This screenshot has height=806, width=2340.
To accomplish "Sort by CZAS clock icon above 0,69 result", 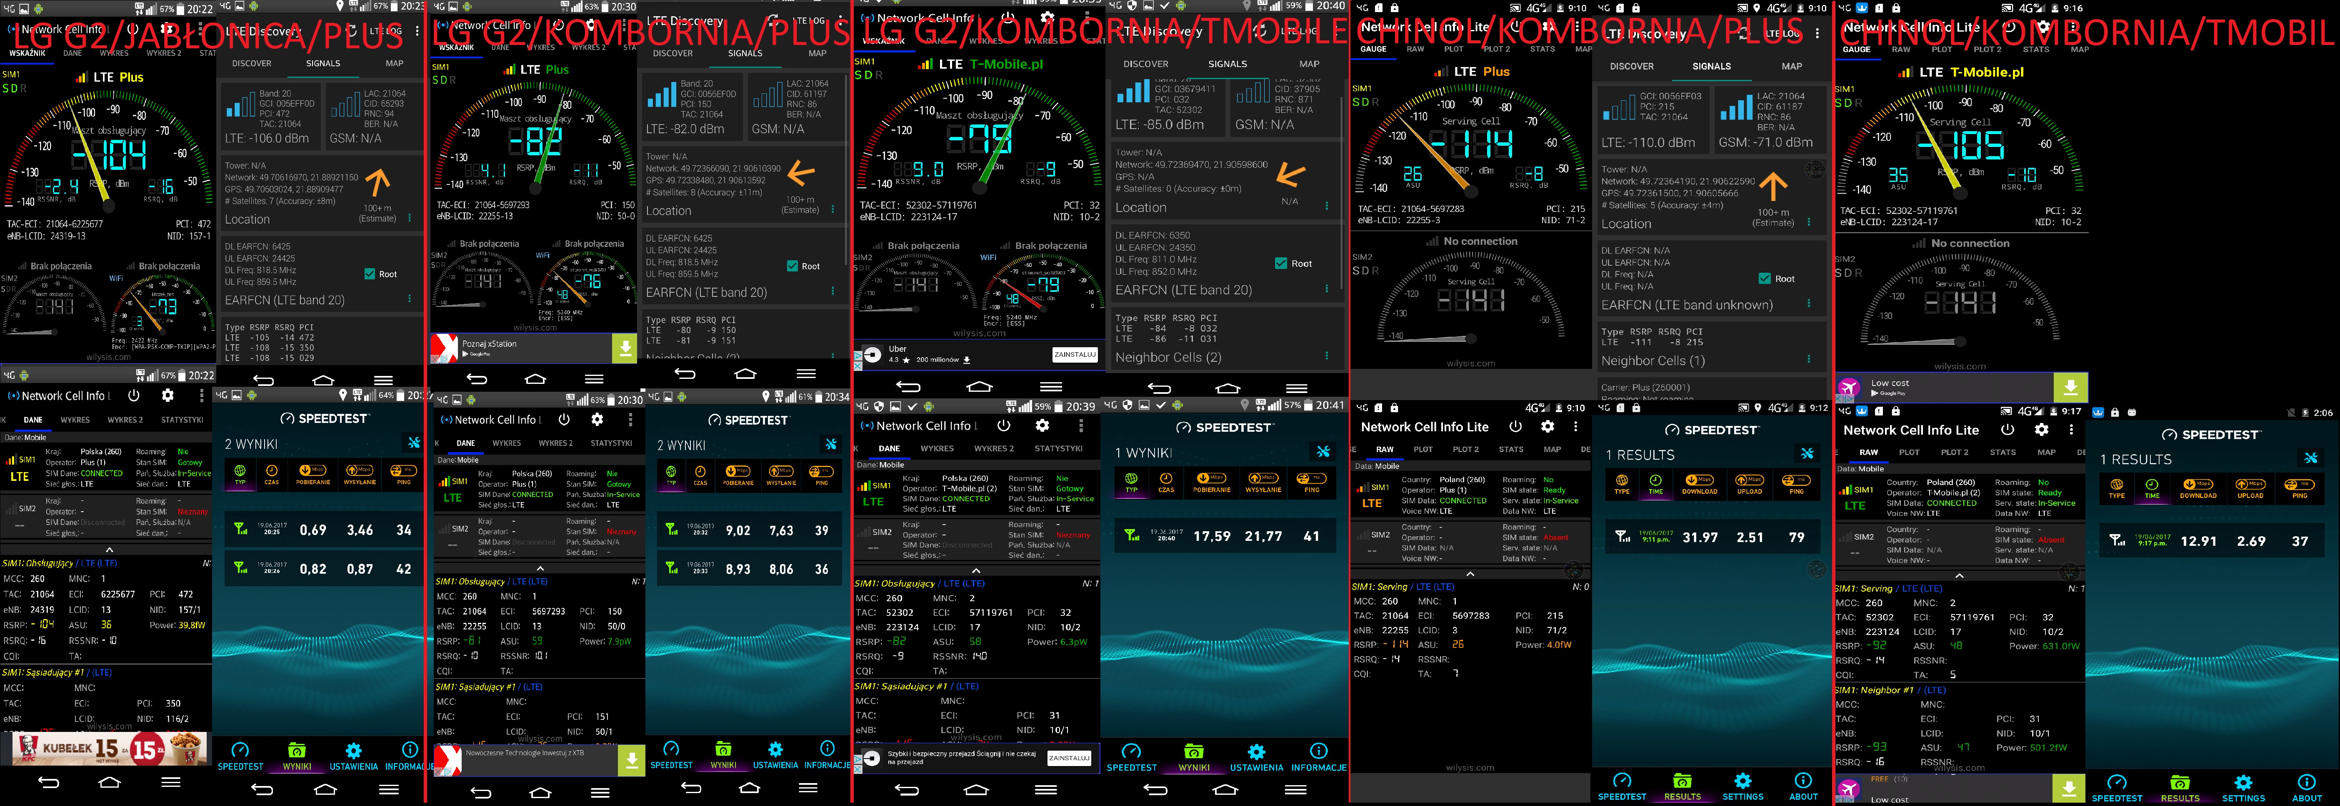I will [272, 474].
